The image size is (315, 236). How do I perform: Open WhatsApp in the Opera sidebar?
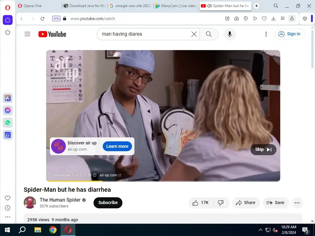[8, 123]
